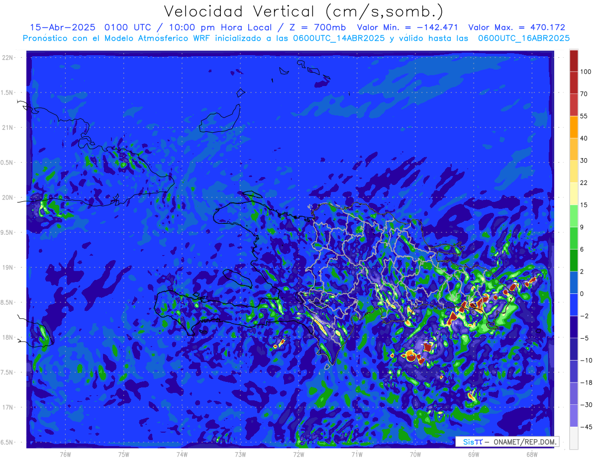The height and width of the screenshot is (461, 597).
Task: Click the colorbar value label "70"
Action: [x=585, y=94]
